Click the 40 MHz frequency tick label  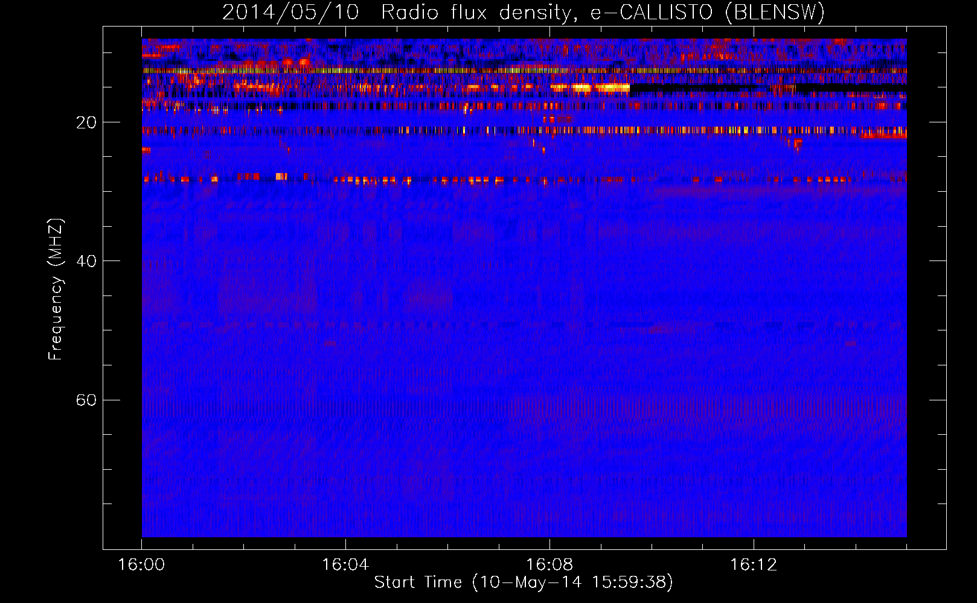pyautogui.click(x=86, y=261)
